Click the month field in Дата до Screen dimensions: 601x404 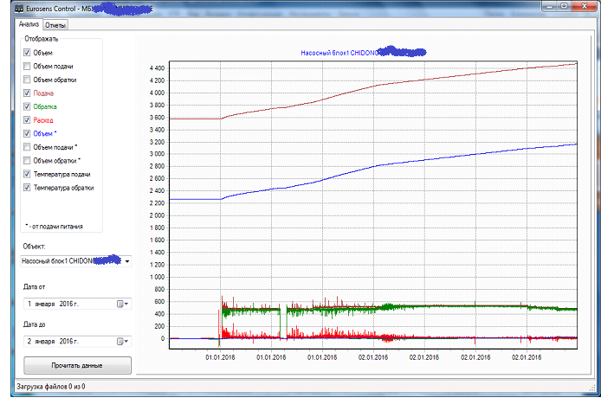[x=46, y=341]
